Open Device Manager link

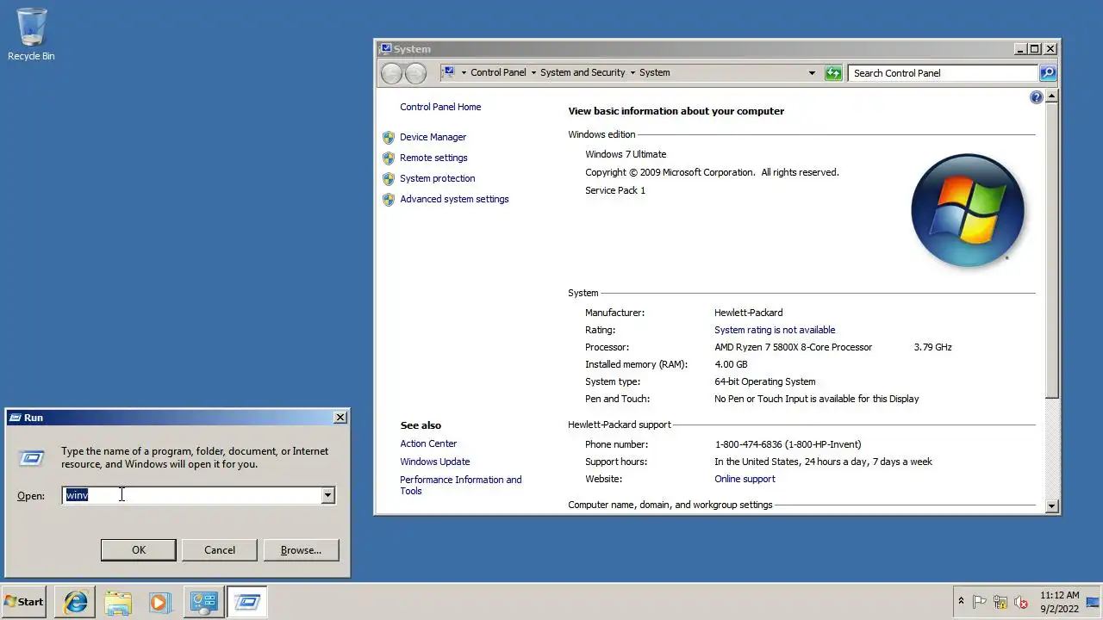[x=433, y=137]
